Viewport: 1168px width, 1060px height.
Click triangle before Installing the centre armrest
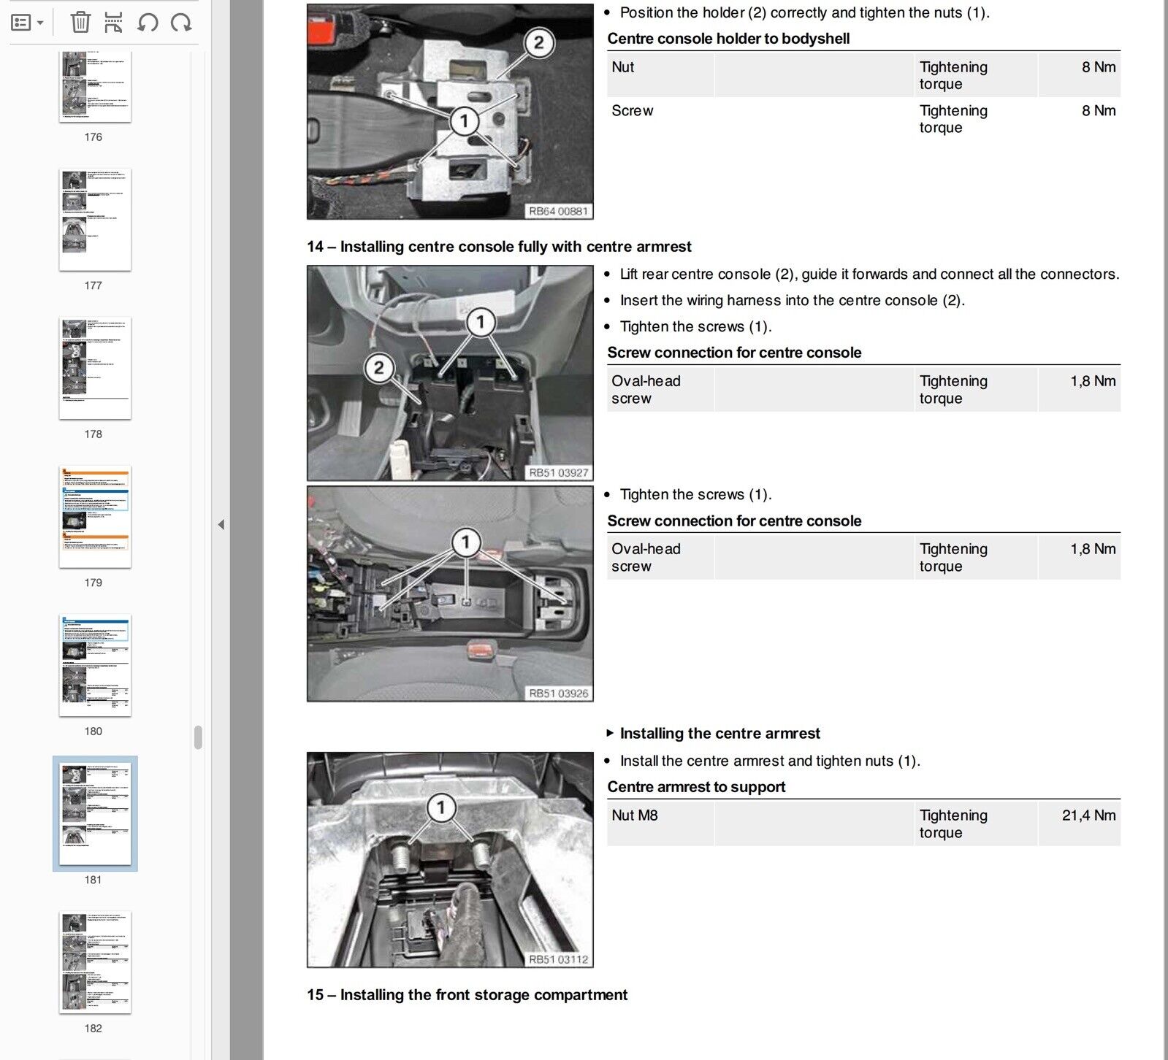[611, 733]
